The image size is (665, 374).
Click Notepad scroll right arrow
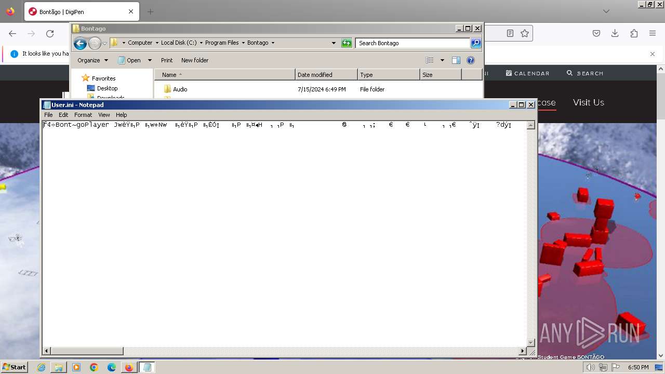click(x=523, y=351)
